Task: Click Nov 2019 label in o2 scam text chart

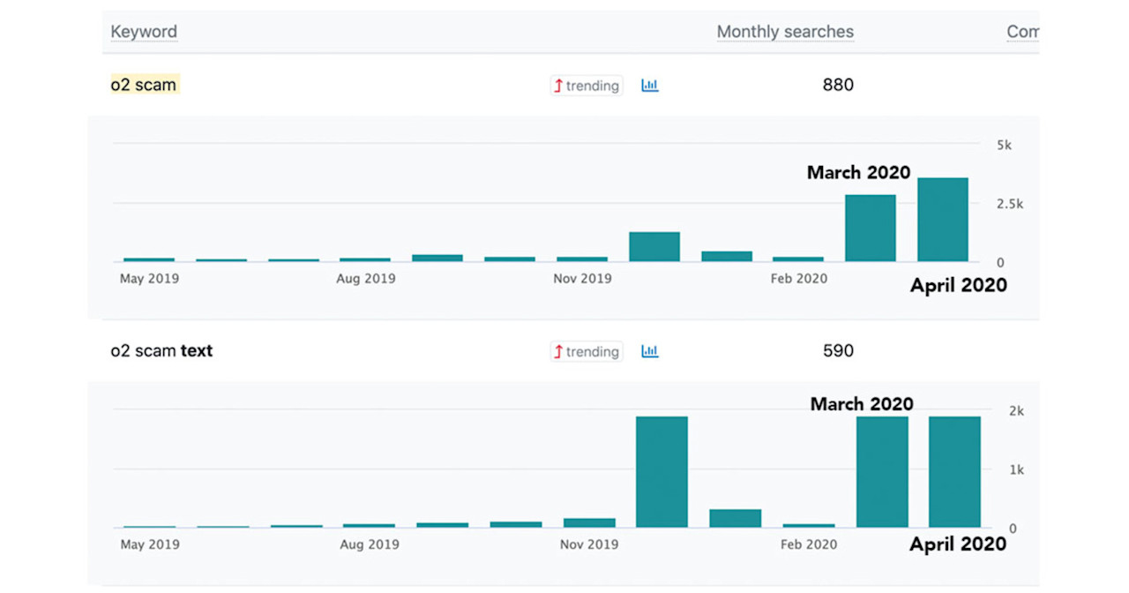Action: coord(589,544)
